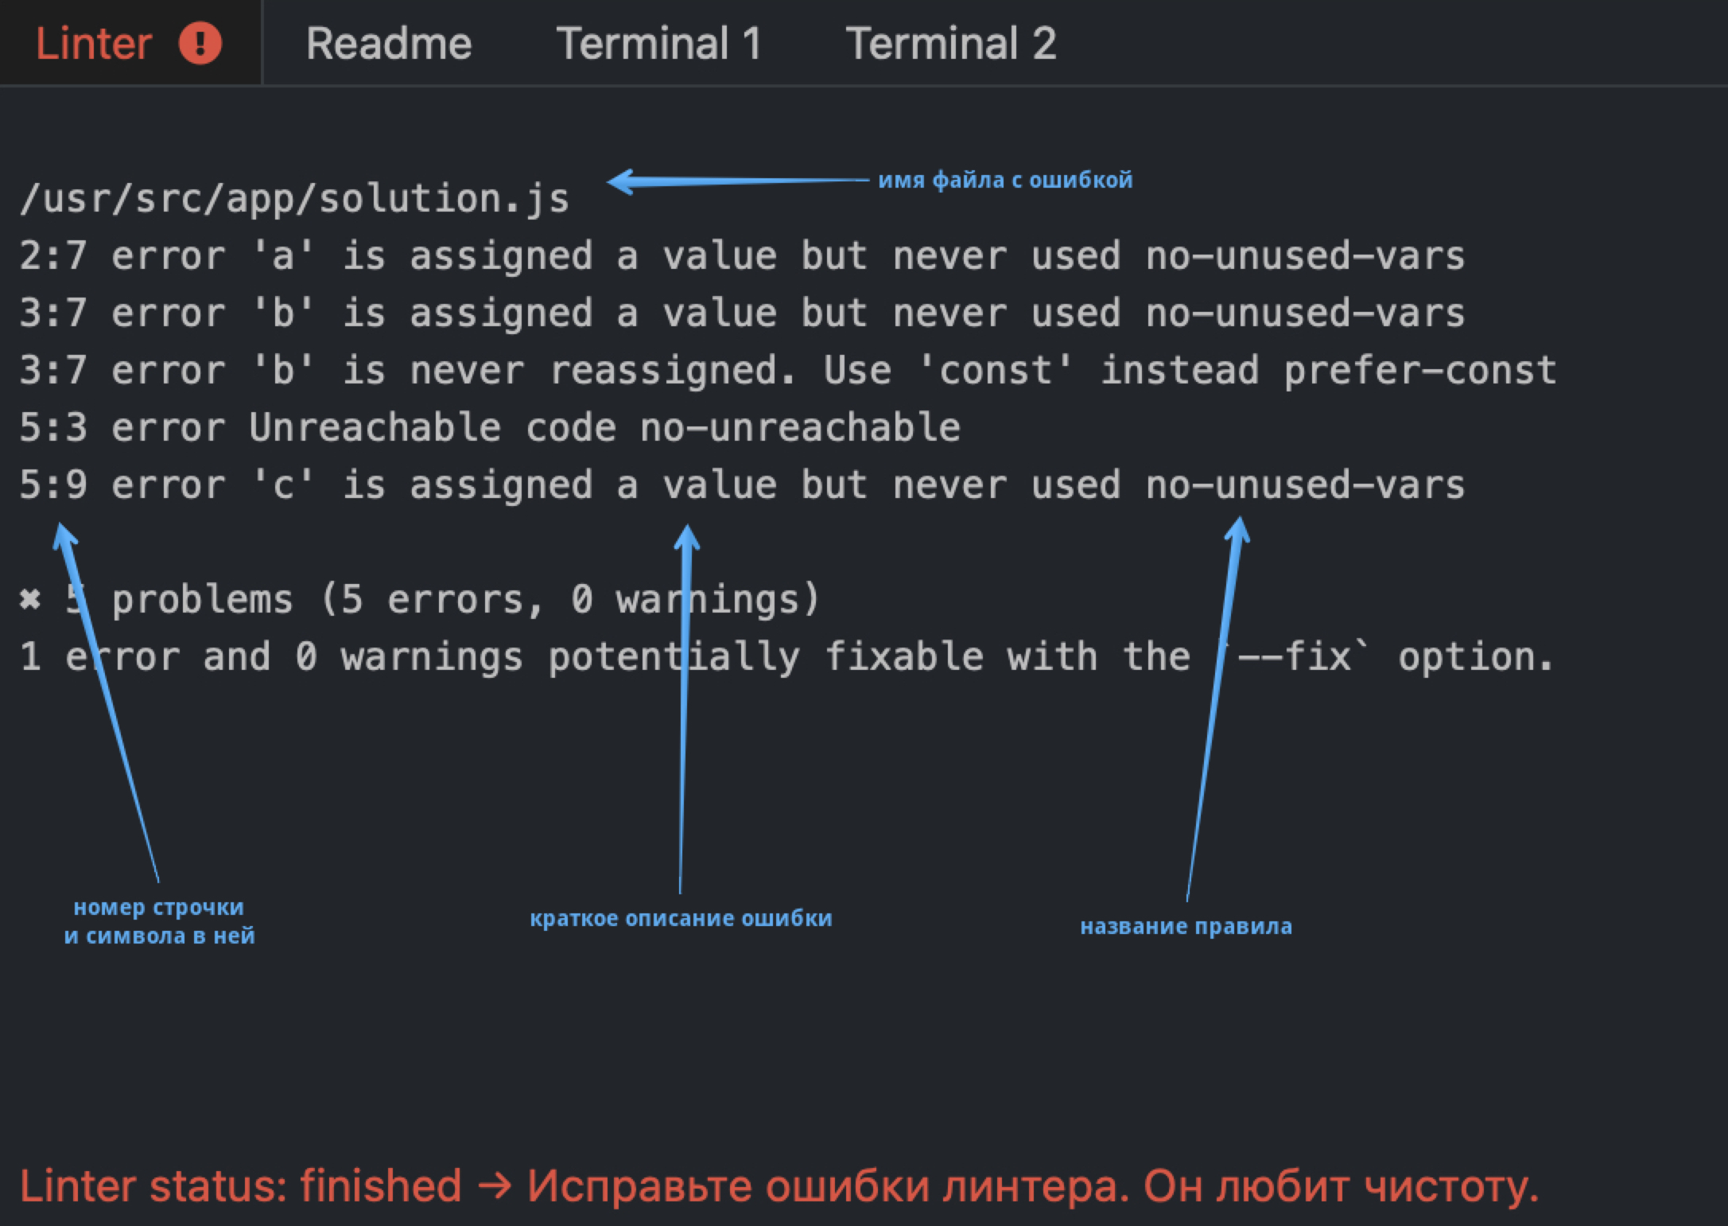
Task: Click the ✖ cross icon before problems summary
Action: pyautogui.click(x=30, y=599)
